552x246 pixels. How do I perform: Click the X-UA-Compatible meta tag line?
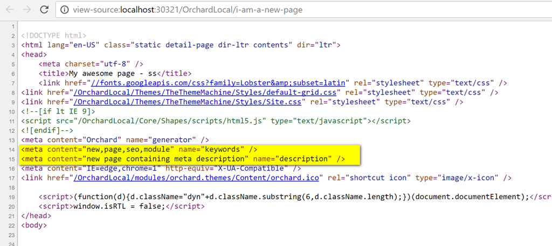tap(157, 167)
